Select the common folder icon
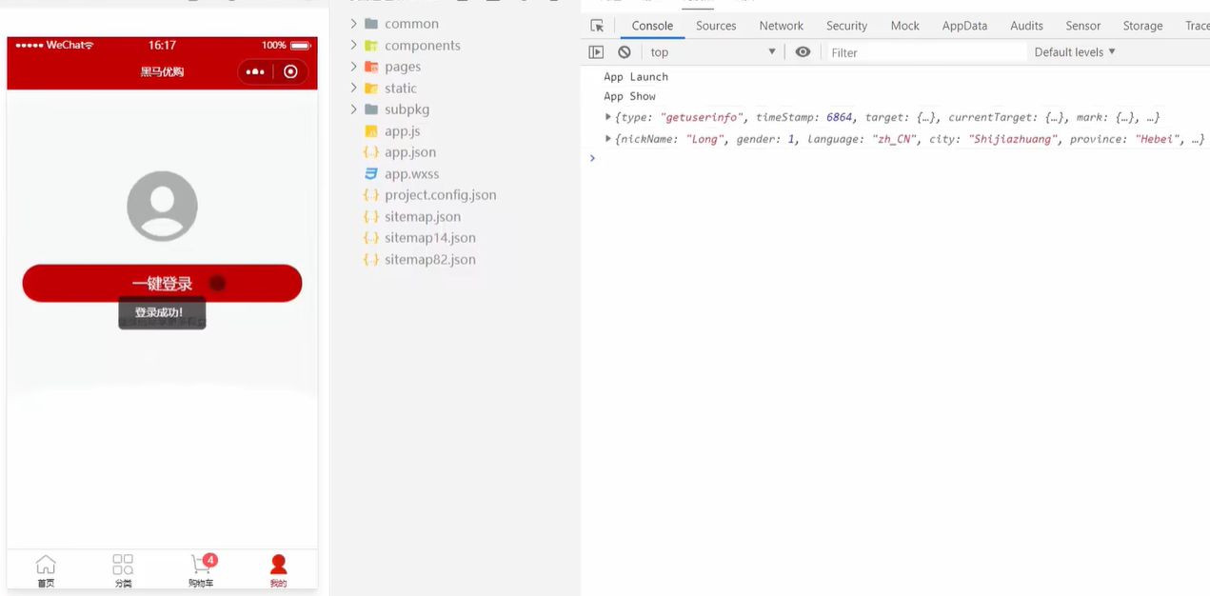This screenshot has height=596, width=1210. (371, 23)
